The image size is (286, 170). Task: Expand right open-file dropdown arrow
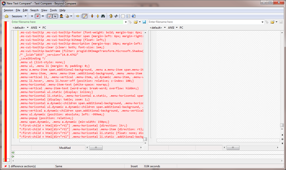276,22
